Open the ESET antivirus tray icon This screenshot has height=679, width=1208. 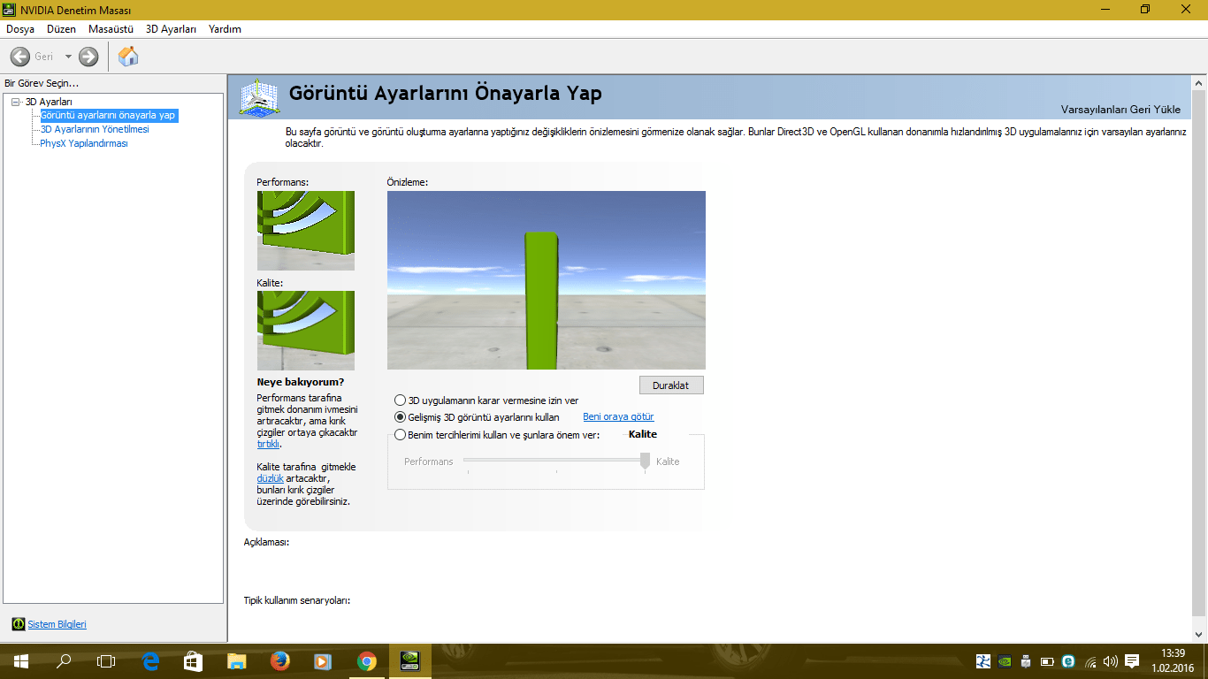point(1068,660)
